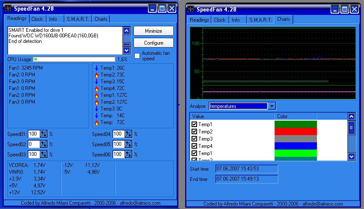Click the Configure button
Image resolution: width=364 pixels, height=209 pixels.
click(153, 43)
